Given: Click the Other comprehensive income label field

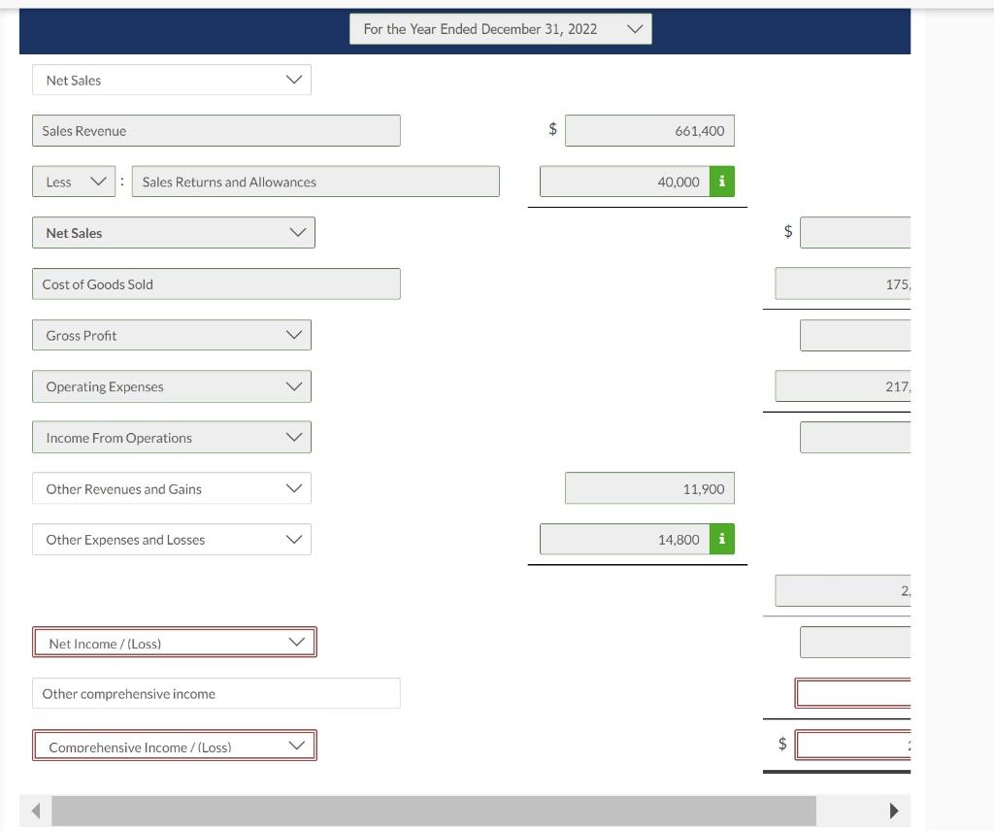Looking at the screenshot, I should 216,693.
